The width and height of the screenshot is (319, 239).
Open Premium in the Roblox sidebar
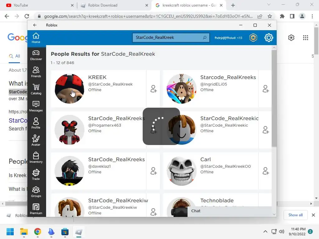(36, 209)
